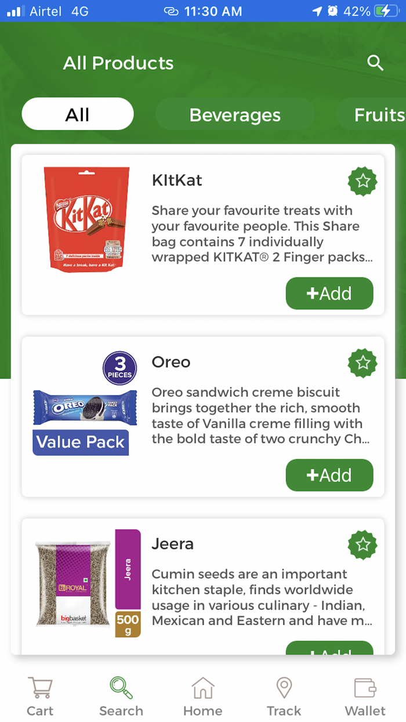Select the All products filter
Screen dimensions: 406x722
[x=77, y=114]
